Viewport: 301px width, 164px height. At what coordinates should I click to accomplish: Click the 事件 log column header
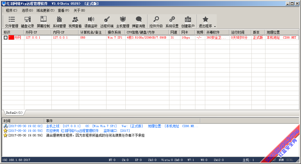[122, 121]
